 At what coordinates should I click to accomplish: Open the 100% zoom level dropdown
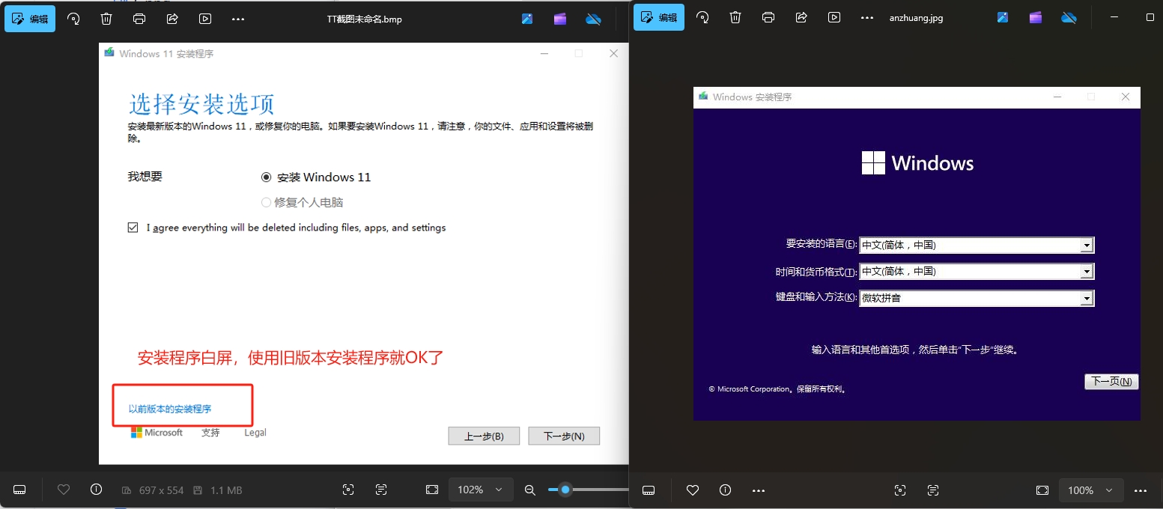pos(1090,490)
